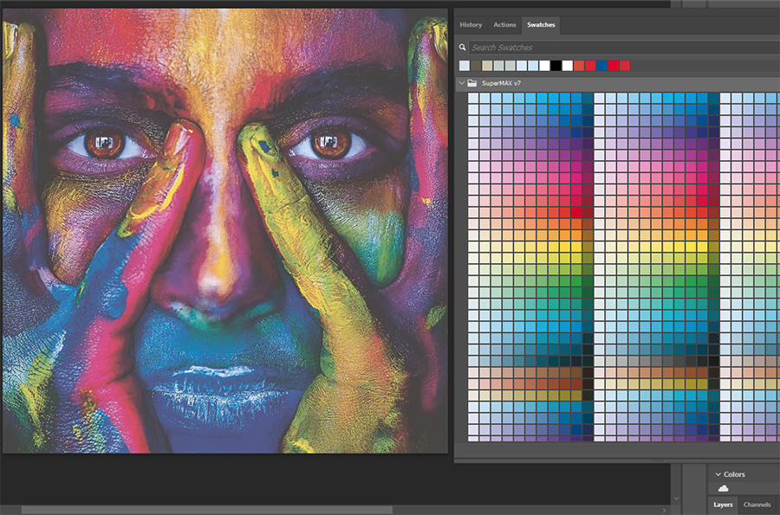780x515 pixels.
Task: Choose the orange-red swatch in recent colors
Action: click(579, 66)
